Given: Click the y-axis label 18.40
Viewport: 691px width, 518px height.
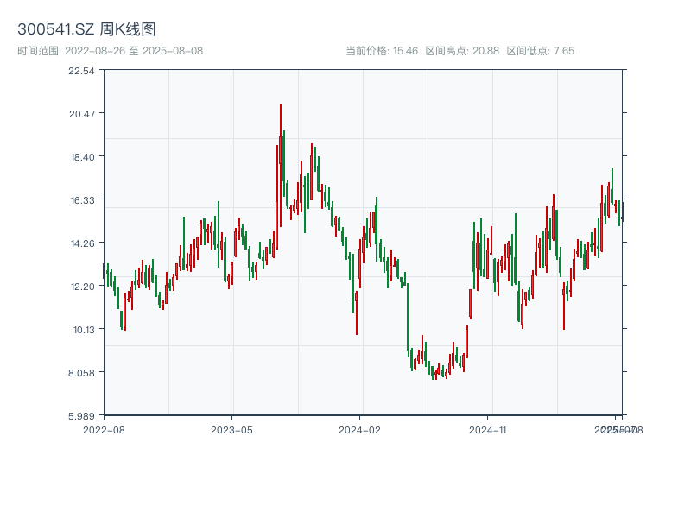Looking at the screenshot, I should point(82,157).
